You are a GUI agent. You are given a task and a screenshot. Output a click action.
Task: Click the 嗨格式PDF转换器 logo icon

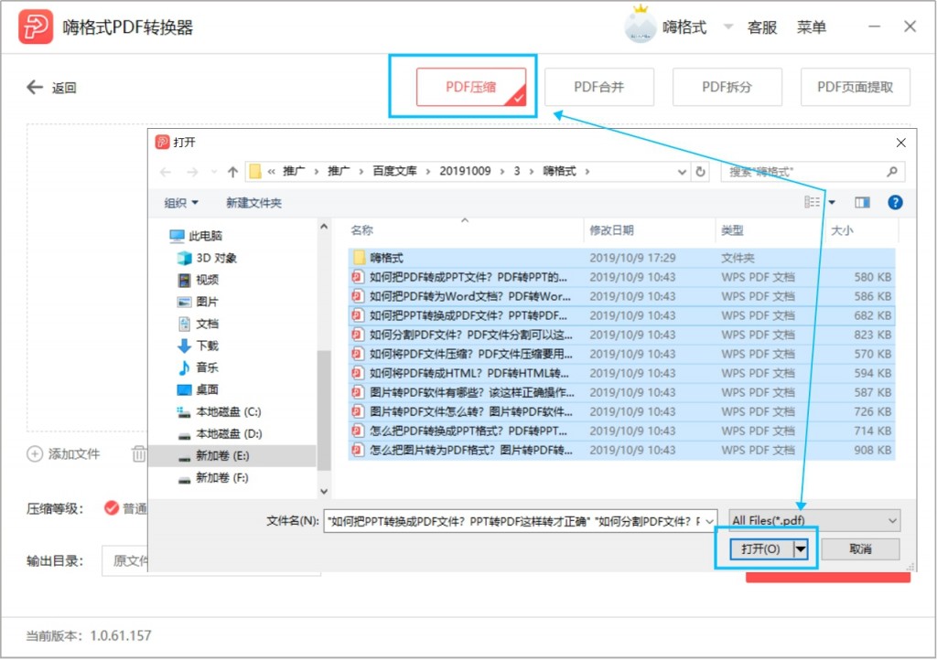pos(36,27)
